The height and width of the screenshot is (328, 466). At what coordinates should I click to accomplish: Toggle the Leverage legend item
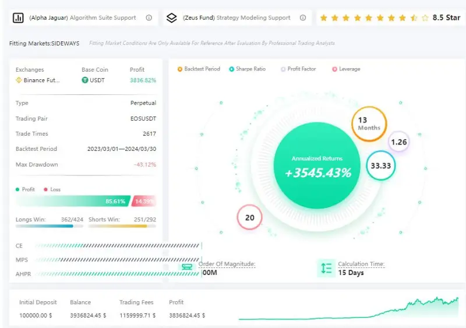point(346,69)
